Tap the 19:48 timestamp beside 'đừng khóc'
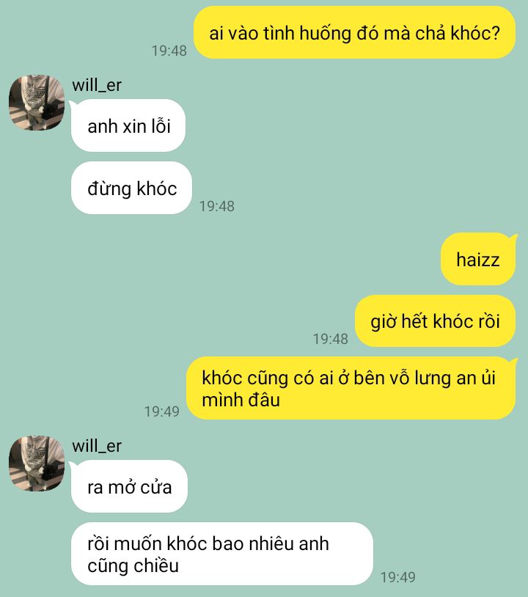The image size is (528, 597). pyautogui.click(x=217, y=206)
